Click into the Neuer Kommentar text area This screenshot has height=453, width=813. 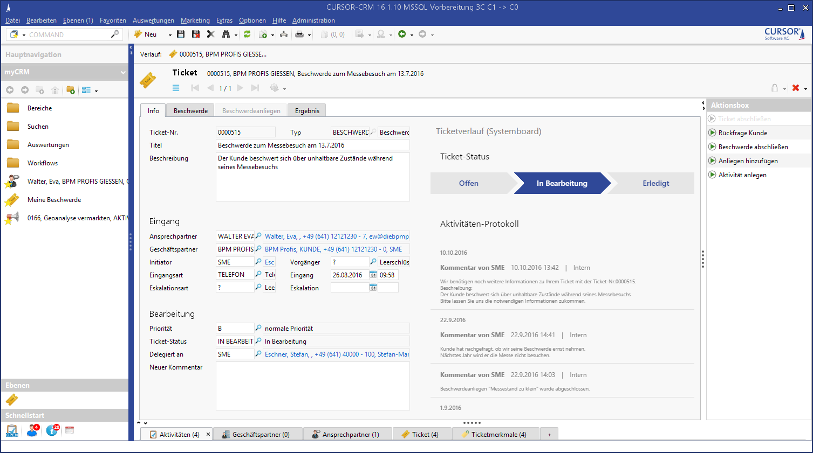pos(312,386)
